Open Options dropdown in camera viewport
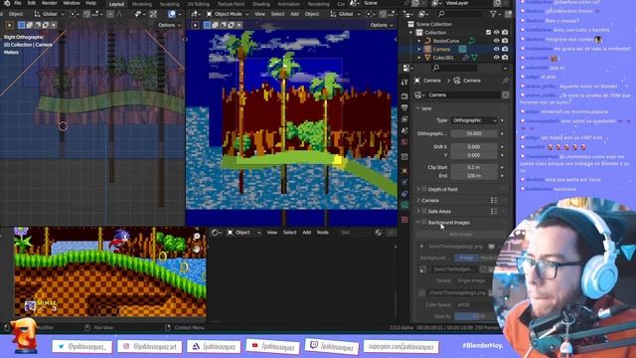 [x=382, y=25]
